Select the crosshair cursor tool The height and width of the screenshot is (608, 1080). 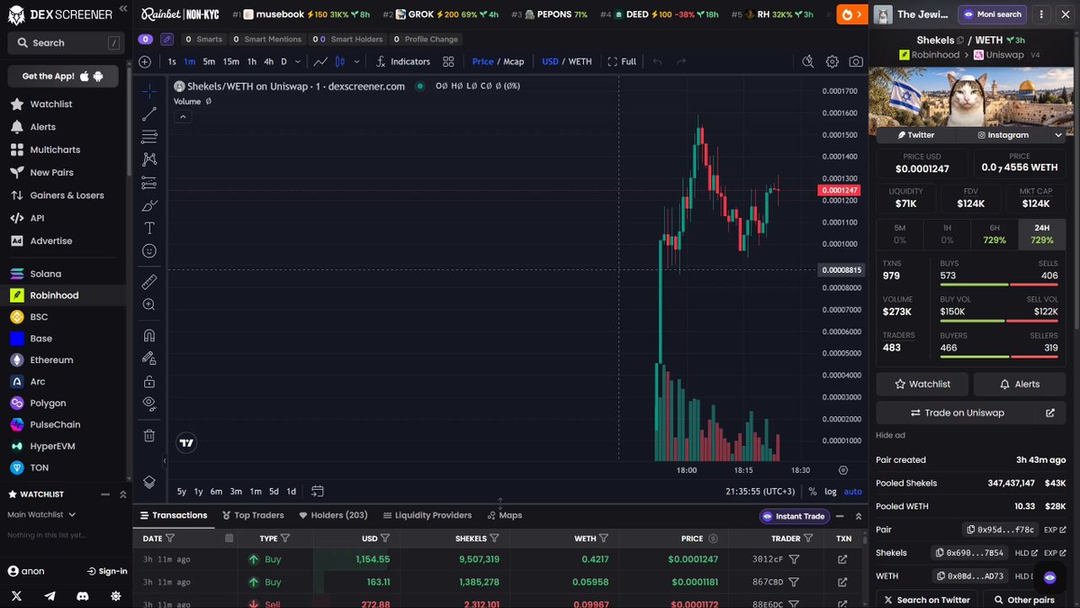[x=149, y=91]
